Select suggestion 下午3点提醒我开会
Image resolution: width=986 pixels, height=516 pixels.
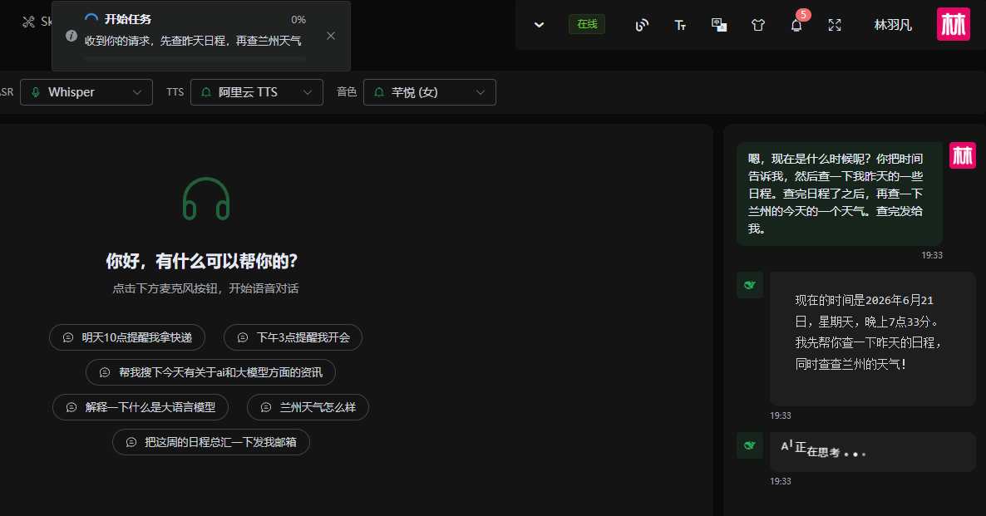click(293, 337)
